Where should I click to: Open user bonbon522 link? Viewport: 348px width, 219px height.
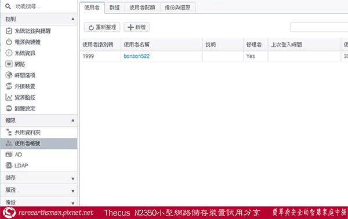pos(137,56)
